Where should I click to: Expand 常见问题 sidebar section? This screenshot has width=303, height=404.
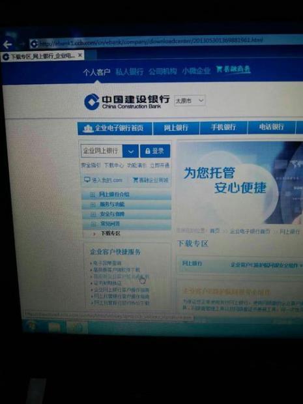tap(126, 224)
